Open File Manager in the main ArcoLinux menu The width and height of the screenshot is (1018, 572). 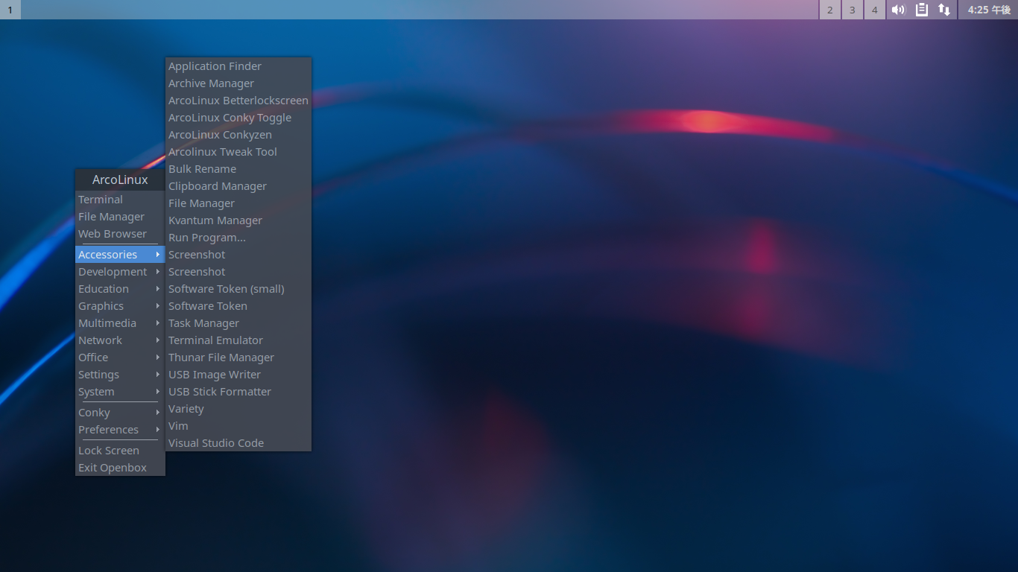pos(120,217)
